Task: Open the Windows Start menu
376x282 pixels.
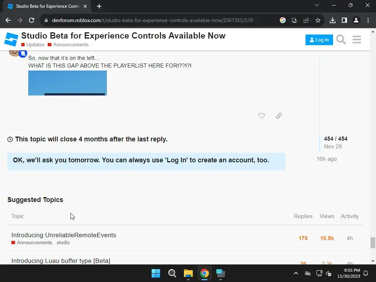Action: (156, 273)
